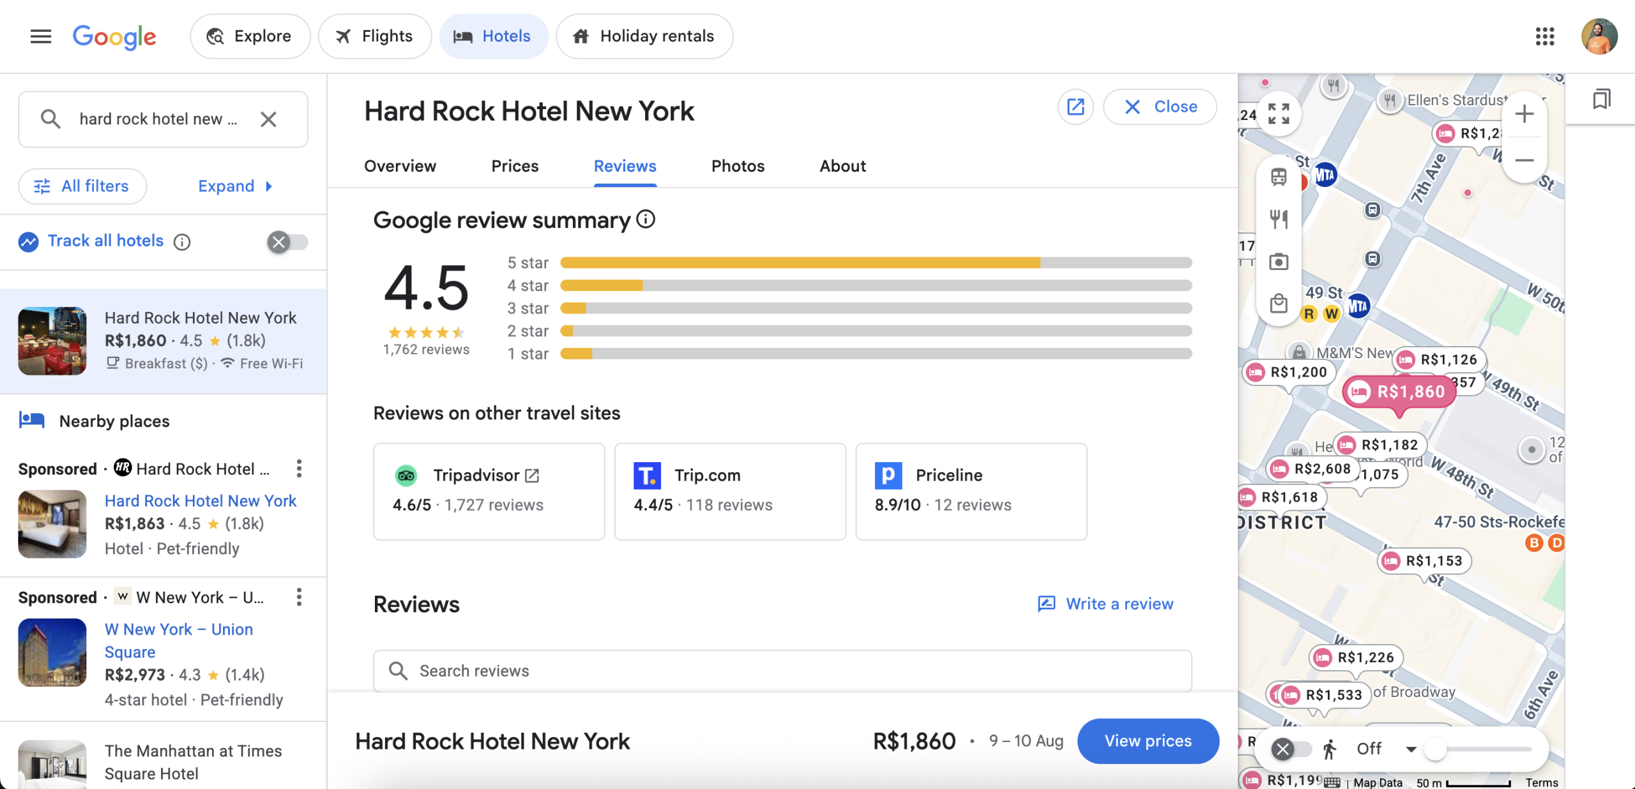Image resolution: width=1635 pixels, height=789 pixels.
Task: Click the 1,762 reviews count
Action: [426, 350]
